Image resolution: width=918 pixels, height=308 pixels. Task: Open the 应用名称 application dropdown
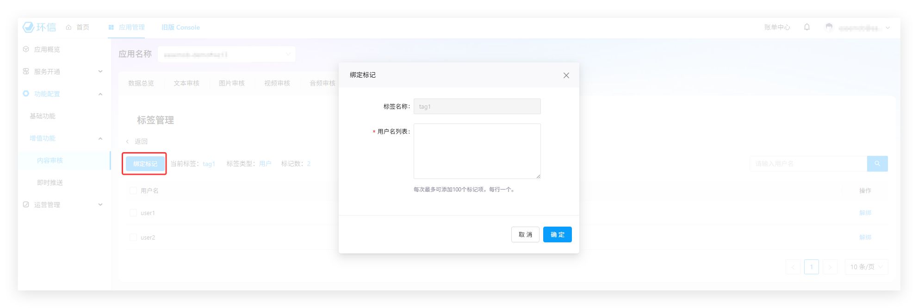[x=226, y=54]
